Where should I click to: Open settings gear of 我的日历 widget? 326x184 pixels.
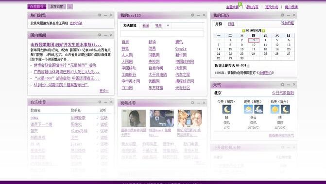[282, 15]
